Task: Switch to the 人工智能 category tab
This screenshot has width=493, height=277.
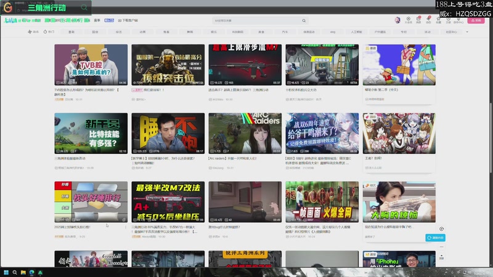Action: click(356, 32)
